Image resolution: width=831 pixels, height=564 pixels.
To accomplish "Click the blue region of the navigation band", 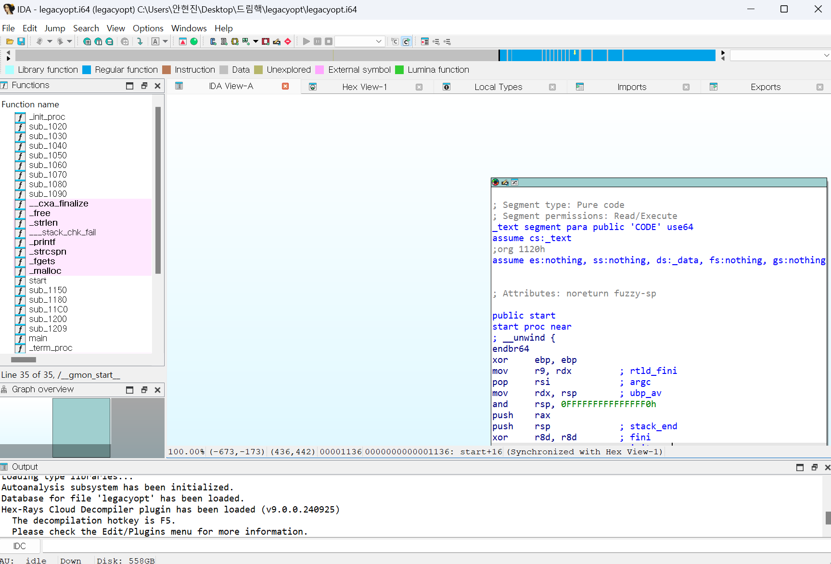I will (607, 55).
